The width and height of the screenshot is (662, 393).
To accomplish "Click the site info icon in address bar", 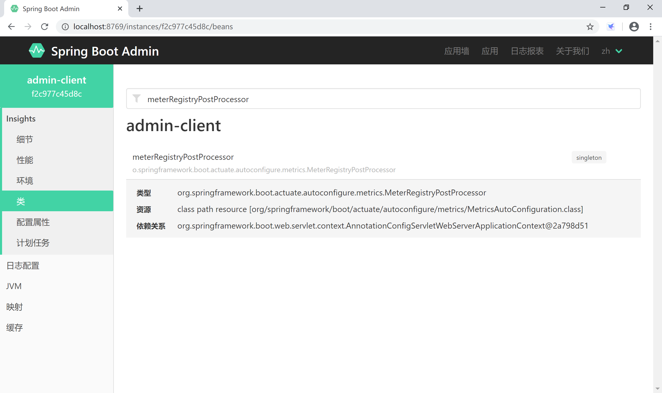I will [x=65, y=26].
